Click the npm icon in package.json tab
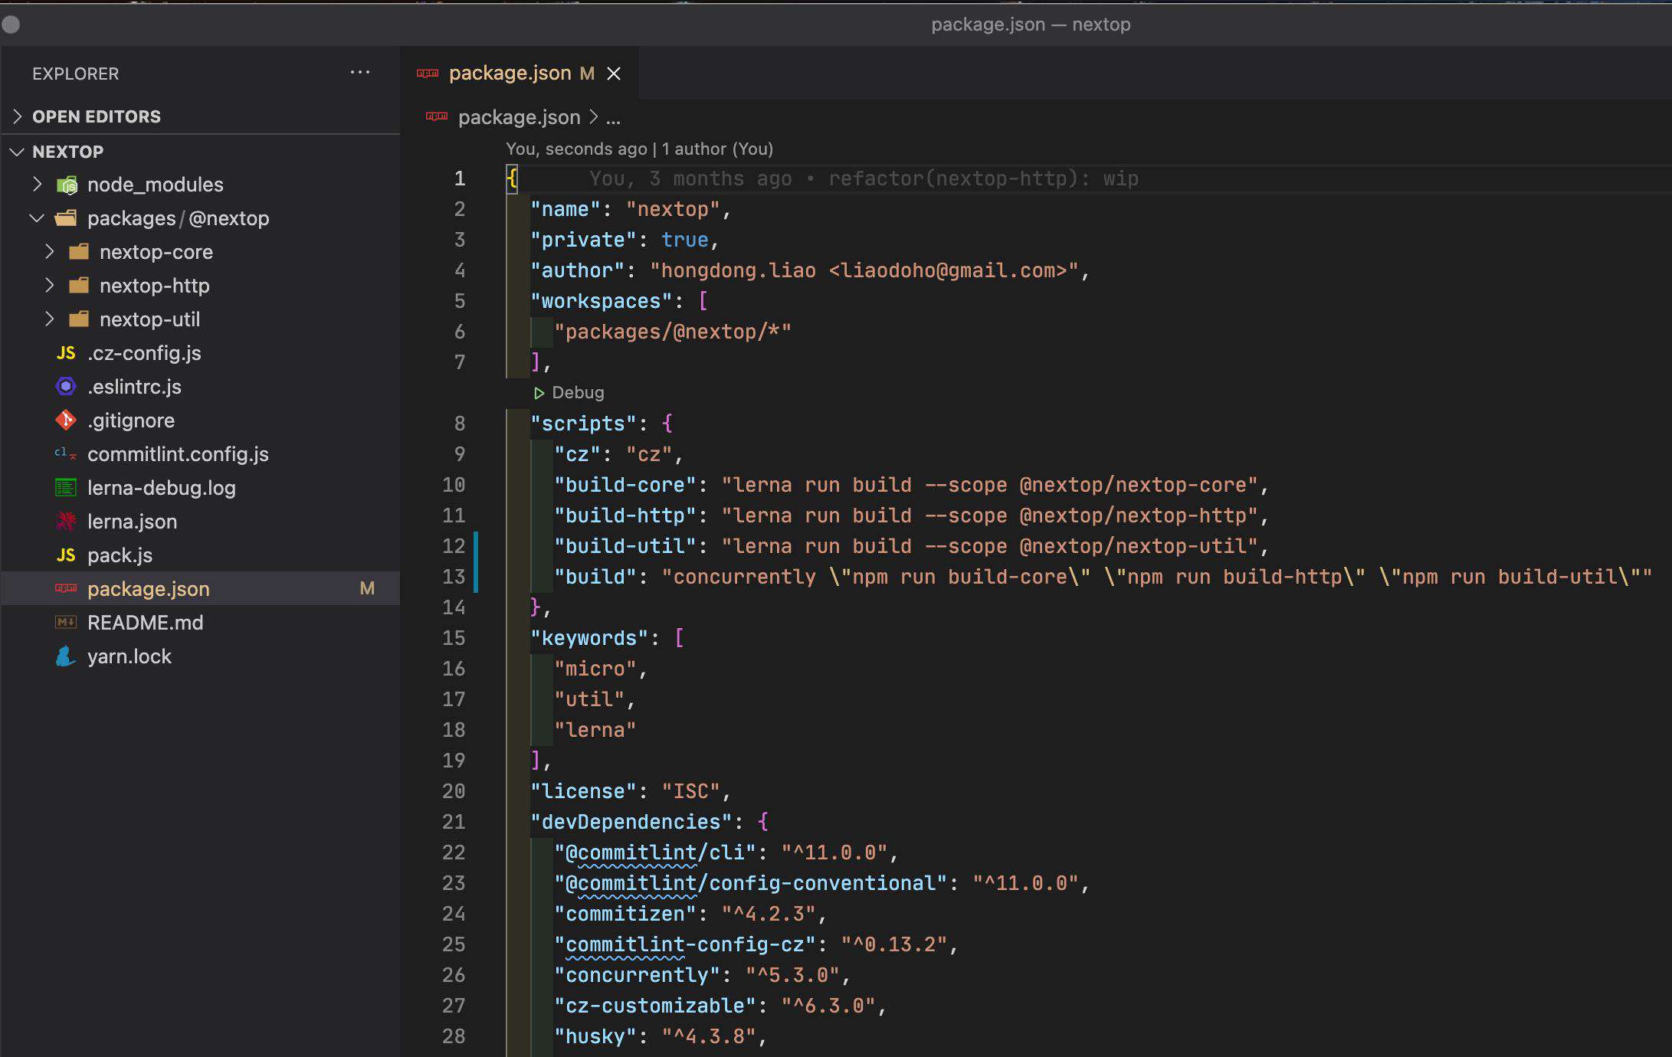1672x1057 pixels. [428, 73]
